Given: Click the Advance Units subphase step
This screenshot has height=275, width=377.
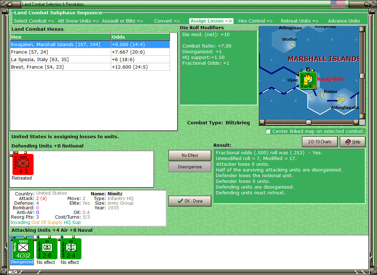Looking at the screenshot, I should tap(343, 21).
